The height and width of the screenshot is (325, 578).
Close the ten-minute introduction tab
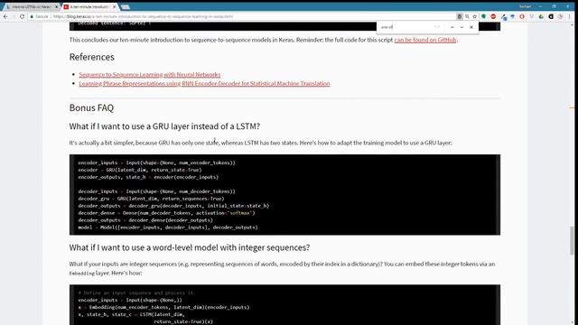click(115, 6)
